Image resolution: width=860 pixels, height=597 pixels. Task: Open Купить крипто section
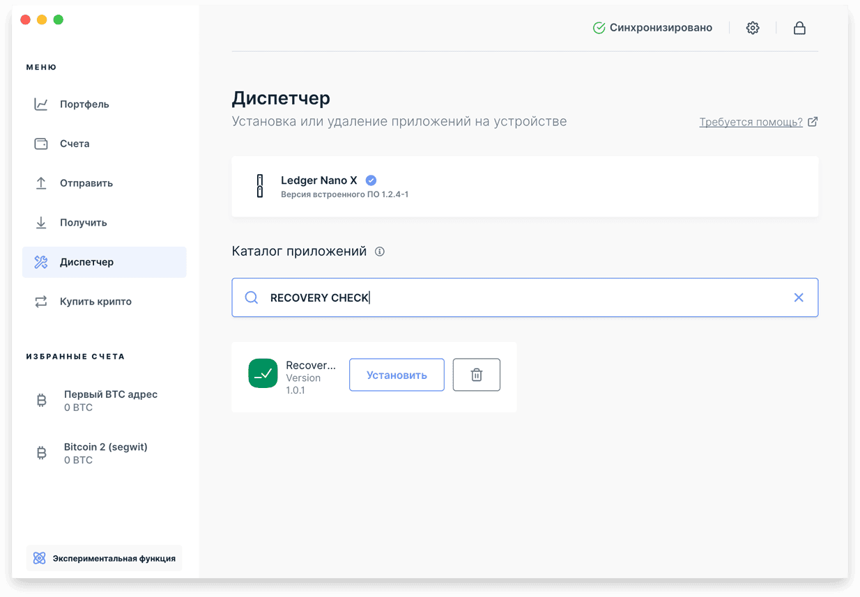pyautogui.click(x=104, y=302)
